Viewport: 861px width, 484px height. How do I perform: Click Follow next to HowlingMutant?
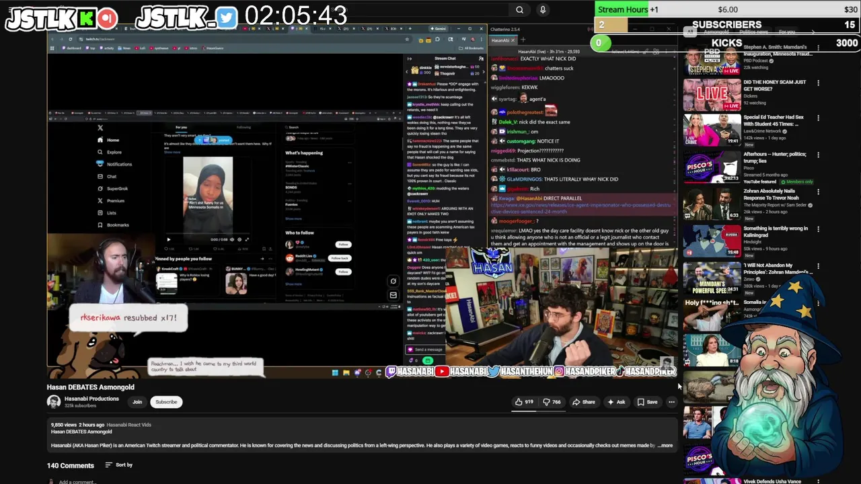[x=343, y=272]
